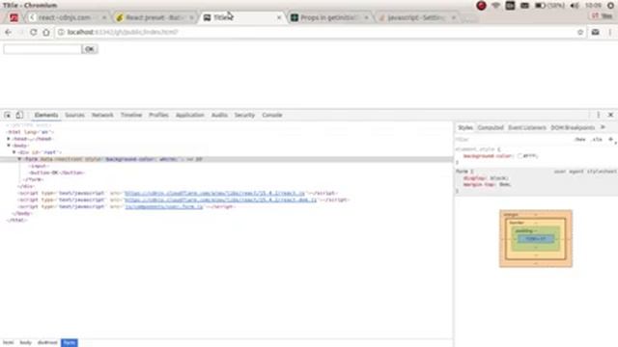The height and width of the screenshot is (347, 618).
Task: Collapse the body node in DOM tree
Action: point(9,146)
